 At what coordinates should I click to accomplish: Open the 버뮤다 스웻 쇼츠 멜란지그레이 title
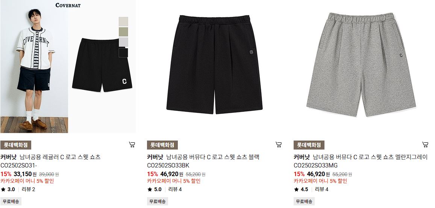coord(370,157)
